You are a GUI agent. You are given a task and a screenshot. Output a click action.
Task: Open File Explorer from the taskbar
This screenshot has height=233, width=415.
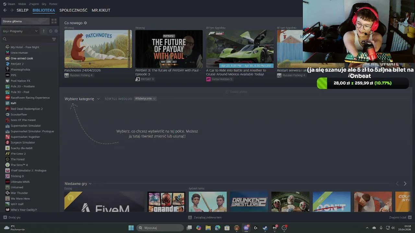coord(208,228)
